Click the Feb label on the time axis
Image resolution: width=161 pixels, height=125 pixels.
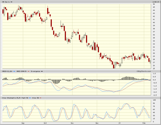pos(144,123)
